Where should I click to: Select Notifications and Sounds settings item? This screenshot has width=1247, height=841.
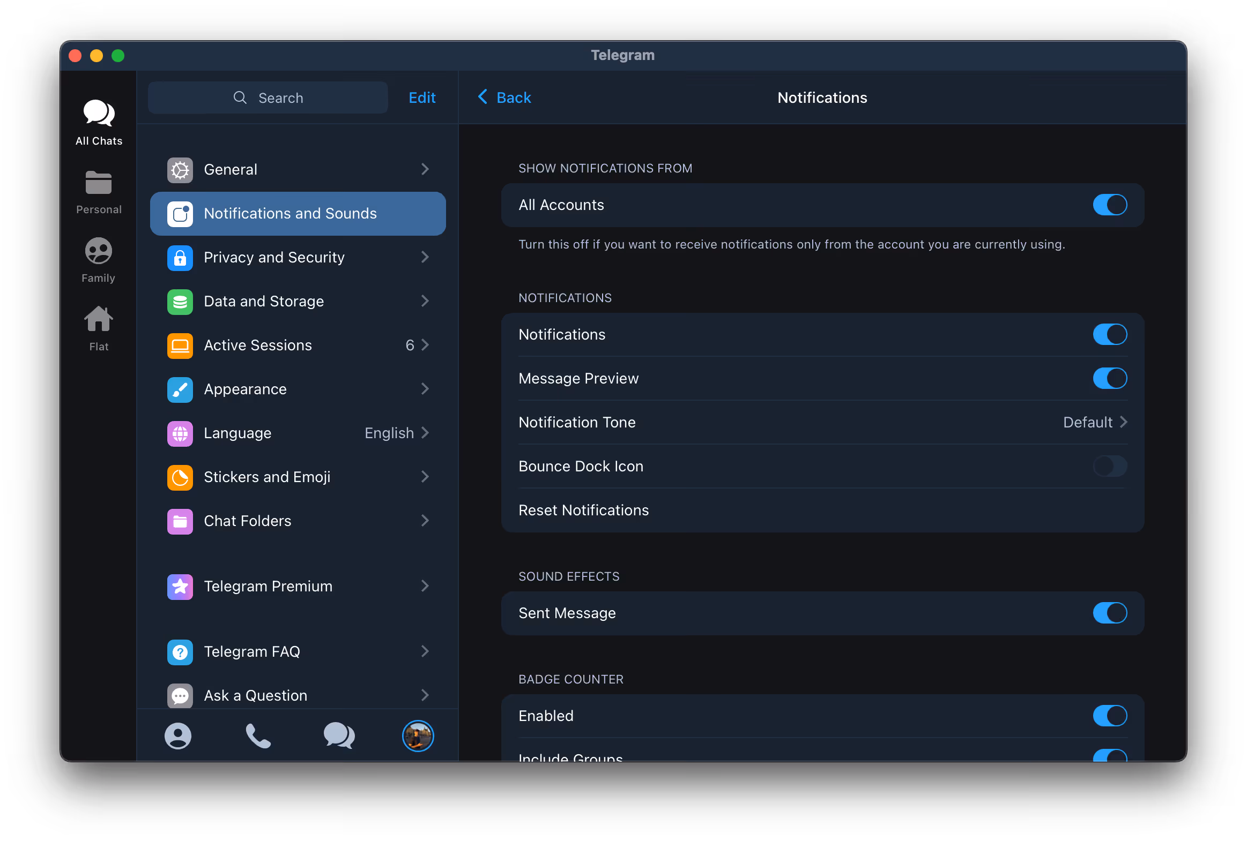[x=298, y=213]
